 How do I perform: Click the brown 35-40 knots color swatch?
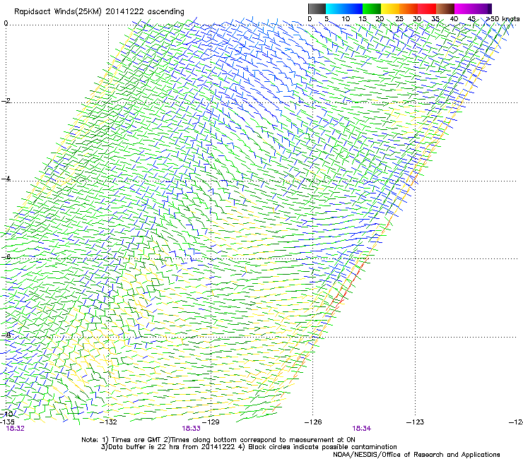point(445,8)
